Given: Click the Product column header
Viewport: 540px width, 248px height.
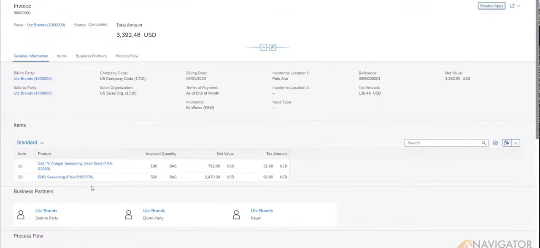Looking at the screenshot, I should coord(45,154).
